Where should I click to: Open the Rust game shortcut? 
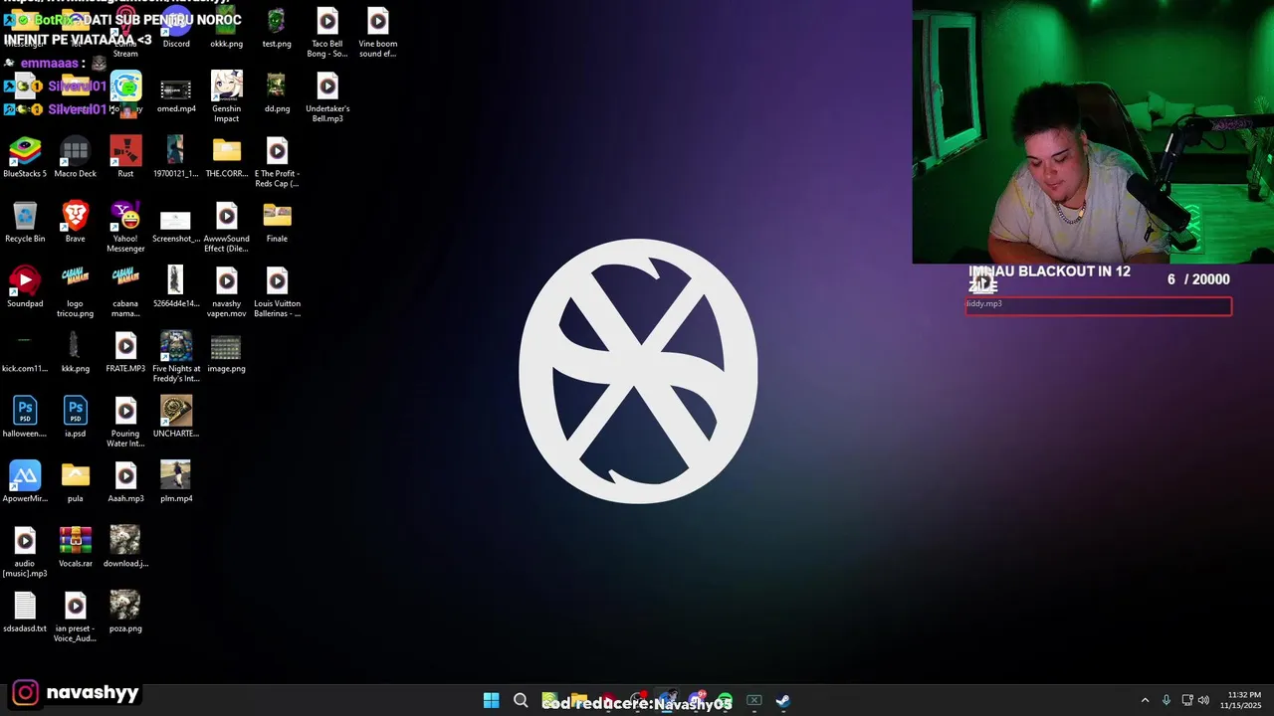click(x=125, y=157)
